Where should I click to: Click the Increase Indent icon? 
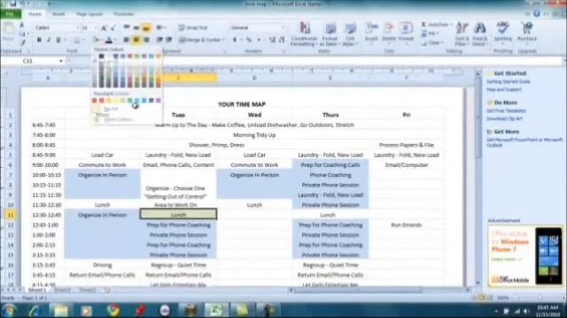pos(169,40)
